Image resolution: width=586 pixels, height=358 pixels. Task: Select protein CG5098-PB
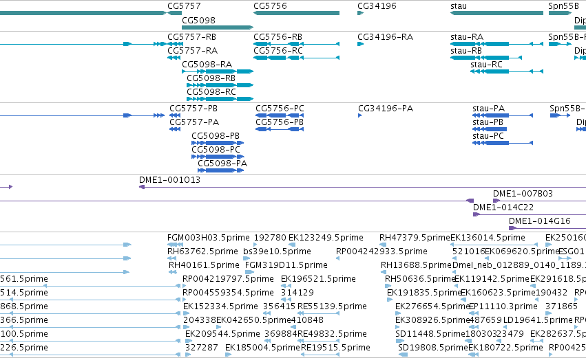click(x=216, y=136)
